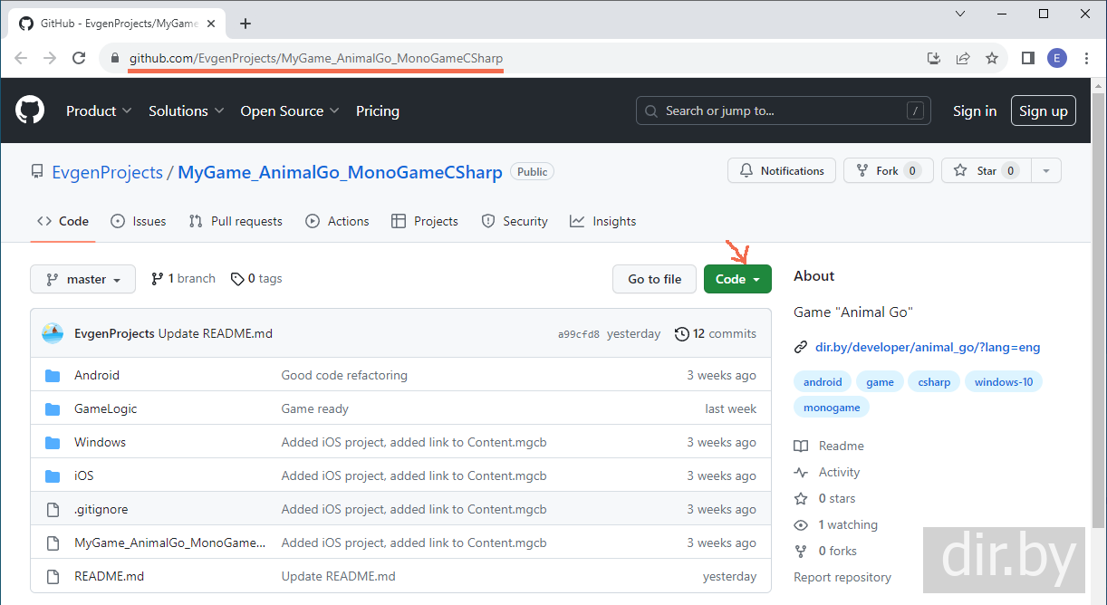The height and width of the screenshot is (605, 1107).
Task: Open the dir.by animal_go website link
Action: (x=927, y=347)
